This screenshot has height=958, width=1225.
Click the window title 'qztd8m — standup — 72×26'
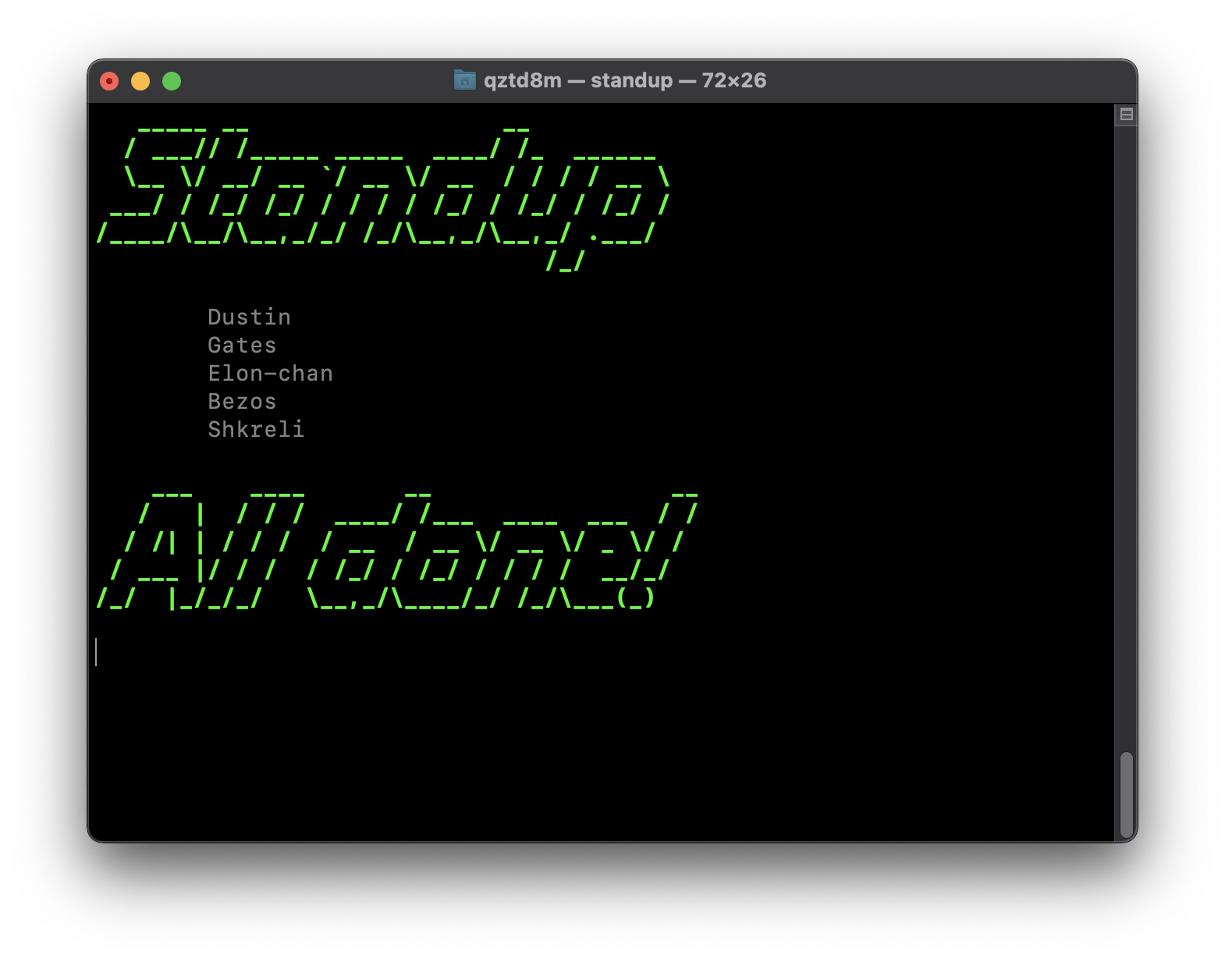625,80
